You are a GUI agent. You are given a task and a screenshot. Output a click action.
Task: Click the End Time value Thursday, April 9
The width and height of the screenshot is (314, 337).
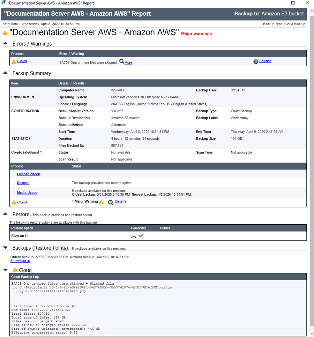point(257,132)
